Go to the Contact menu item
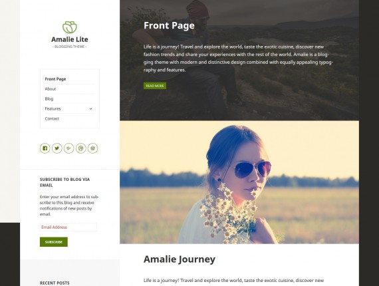The height and width of the screenshot is (286, 379). point(52,118)
